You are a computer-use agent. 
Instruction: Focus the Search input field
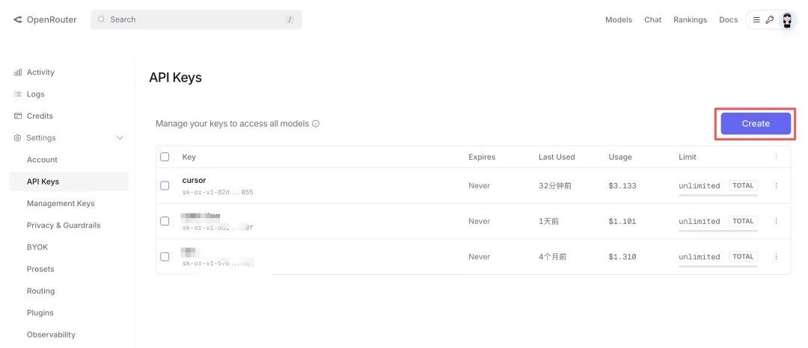click(196, 19)
